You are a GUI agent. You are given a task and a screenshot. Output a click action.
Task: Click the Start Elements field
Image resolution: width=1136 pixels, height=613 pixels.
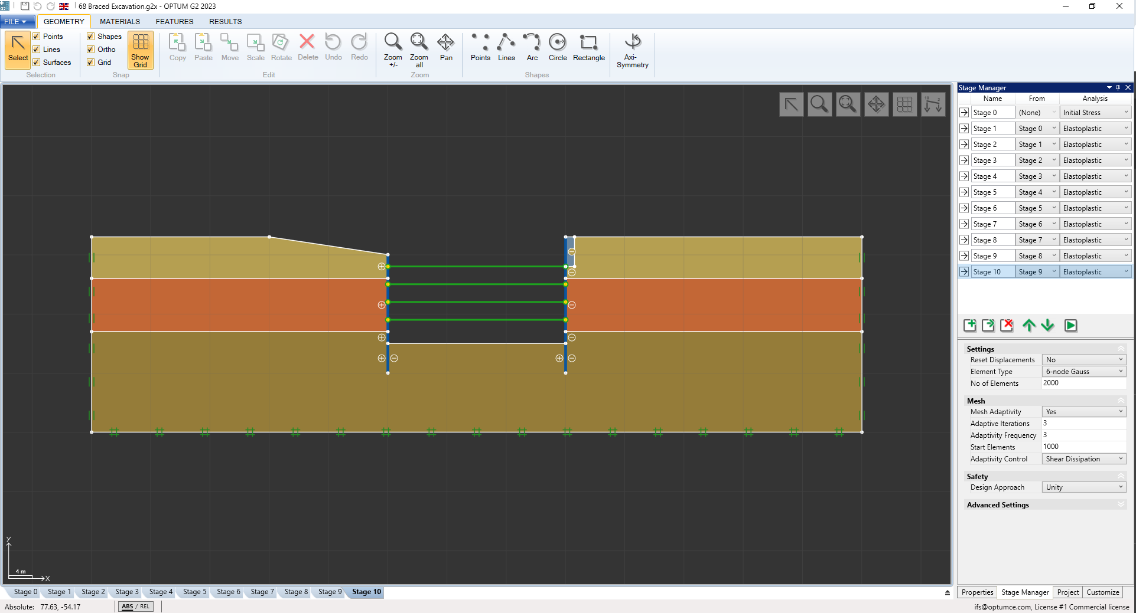pyautogui.click(x=1084, y=447)
